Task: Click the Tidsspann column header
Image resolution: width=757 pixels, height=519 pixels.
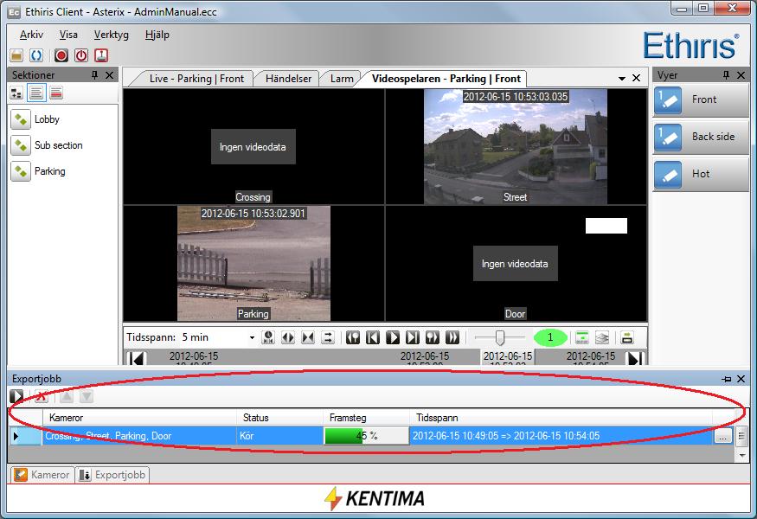Action: point(561,418)
